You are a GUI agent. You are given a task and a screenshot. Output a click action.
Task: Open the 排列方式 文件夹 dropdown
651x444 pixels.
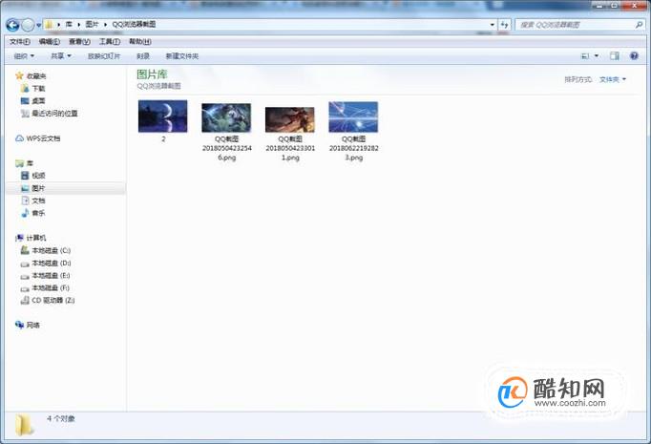(x=613, y=79)
